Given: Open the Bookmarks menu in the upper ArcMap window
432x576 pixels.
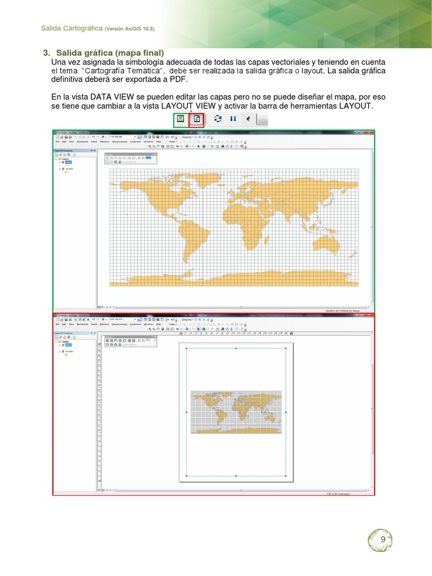Looking at the screenshot, I should point(83,141).
